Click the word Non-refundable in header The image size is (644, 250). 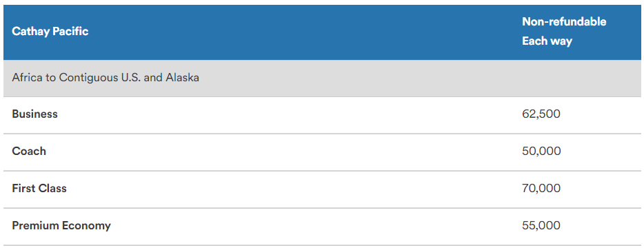tap(564, 21)
